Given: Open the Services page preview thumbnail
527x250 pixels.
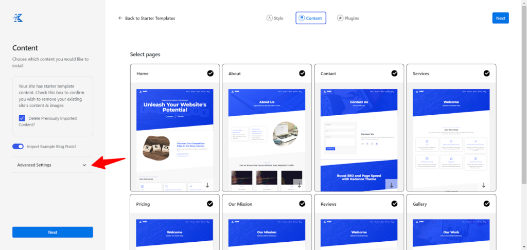Looking at the screenshot, I should 451,140.
